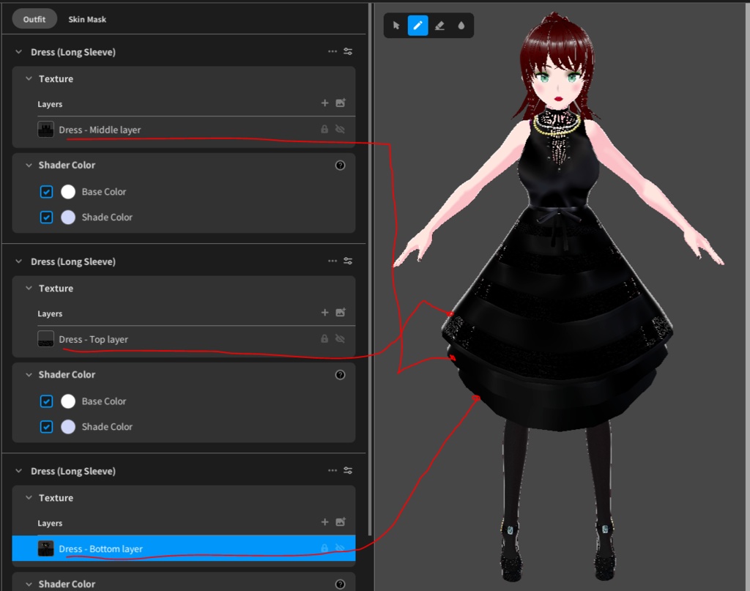Screen dimensions: 750x591
Task: Switch to the Skin Mask tab
Action: click(87, 20)
